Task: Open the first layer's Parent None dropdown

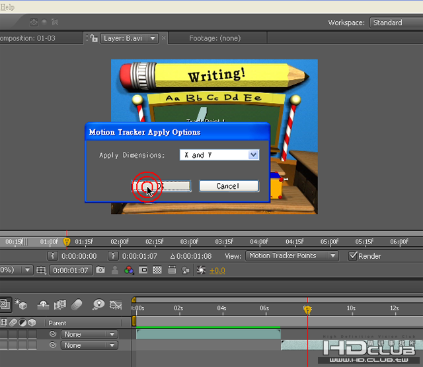Action: pyautogui.click(x=89, y=334)
